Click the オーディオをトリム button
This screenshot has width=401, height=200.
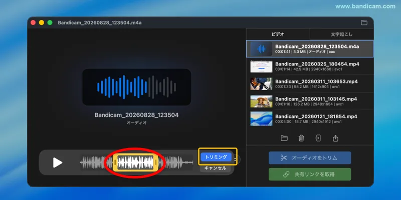click(x=310, y=158)
